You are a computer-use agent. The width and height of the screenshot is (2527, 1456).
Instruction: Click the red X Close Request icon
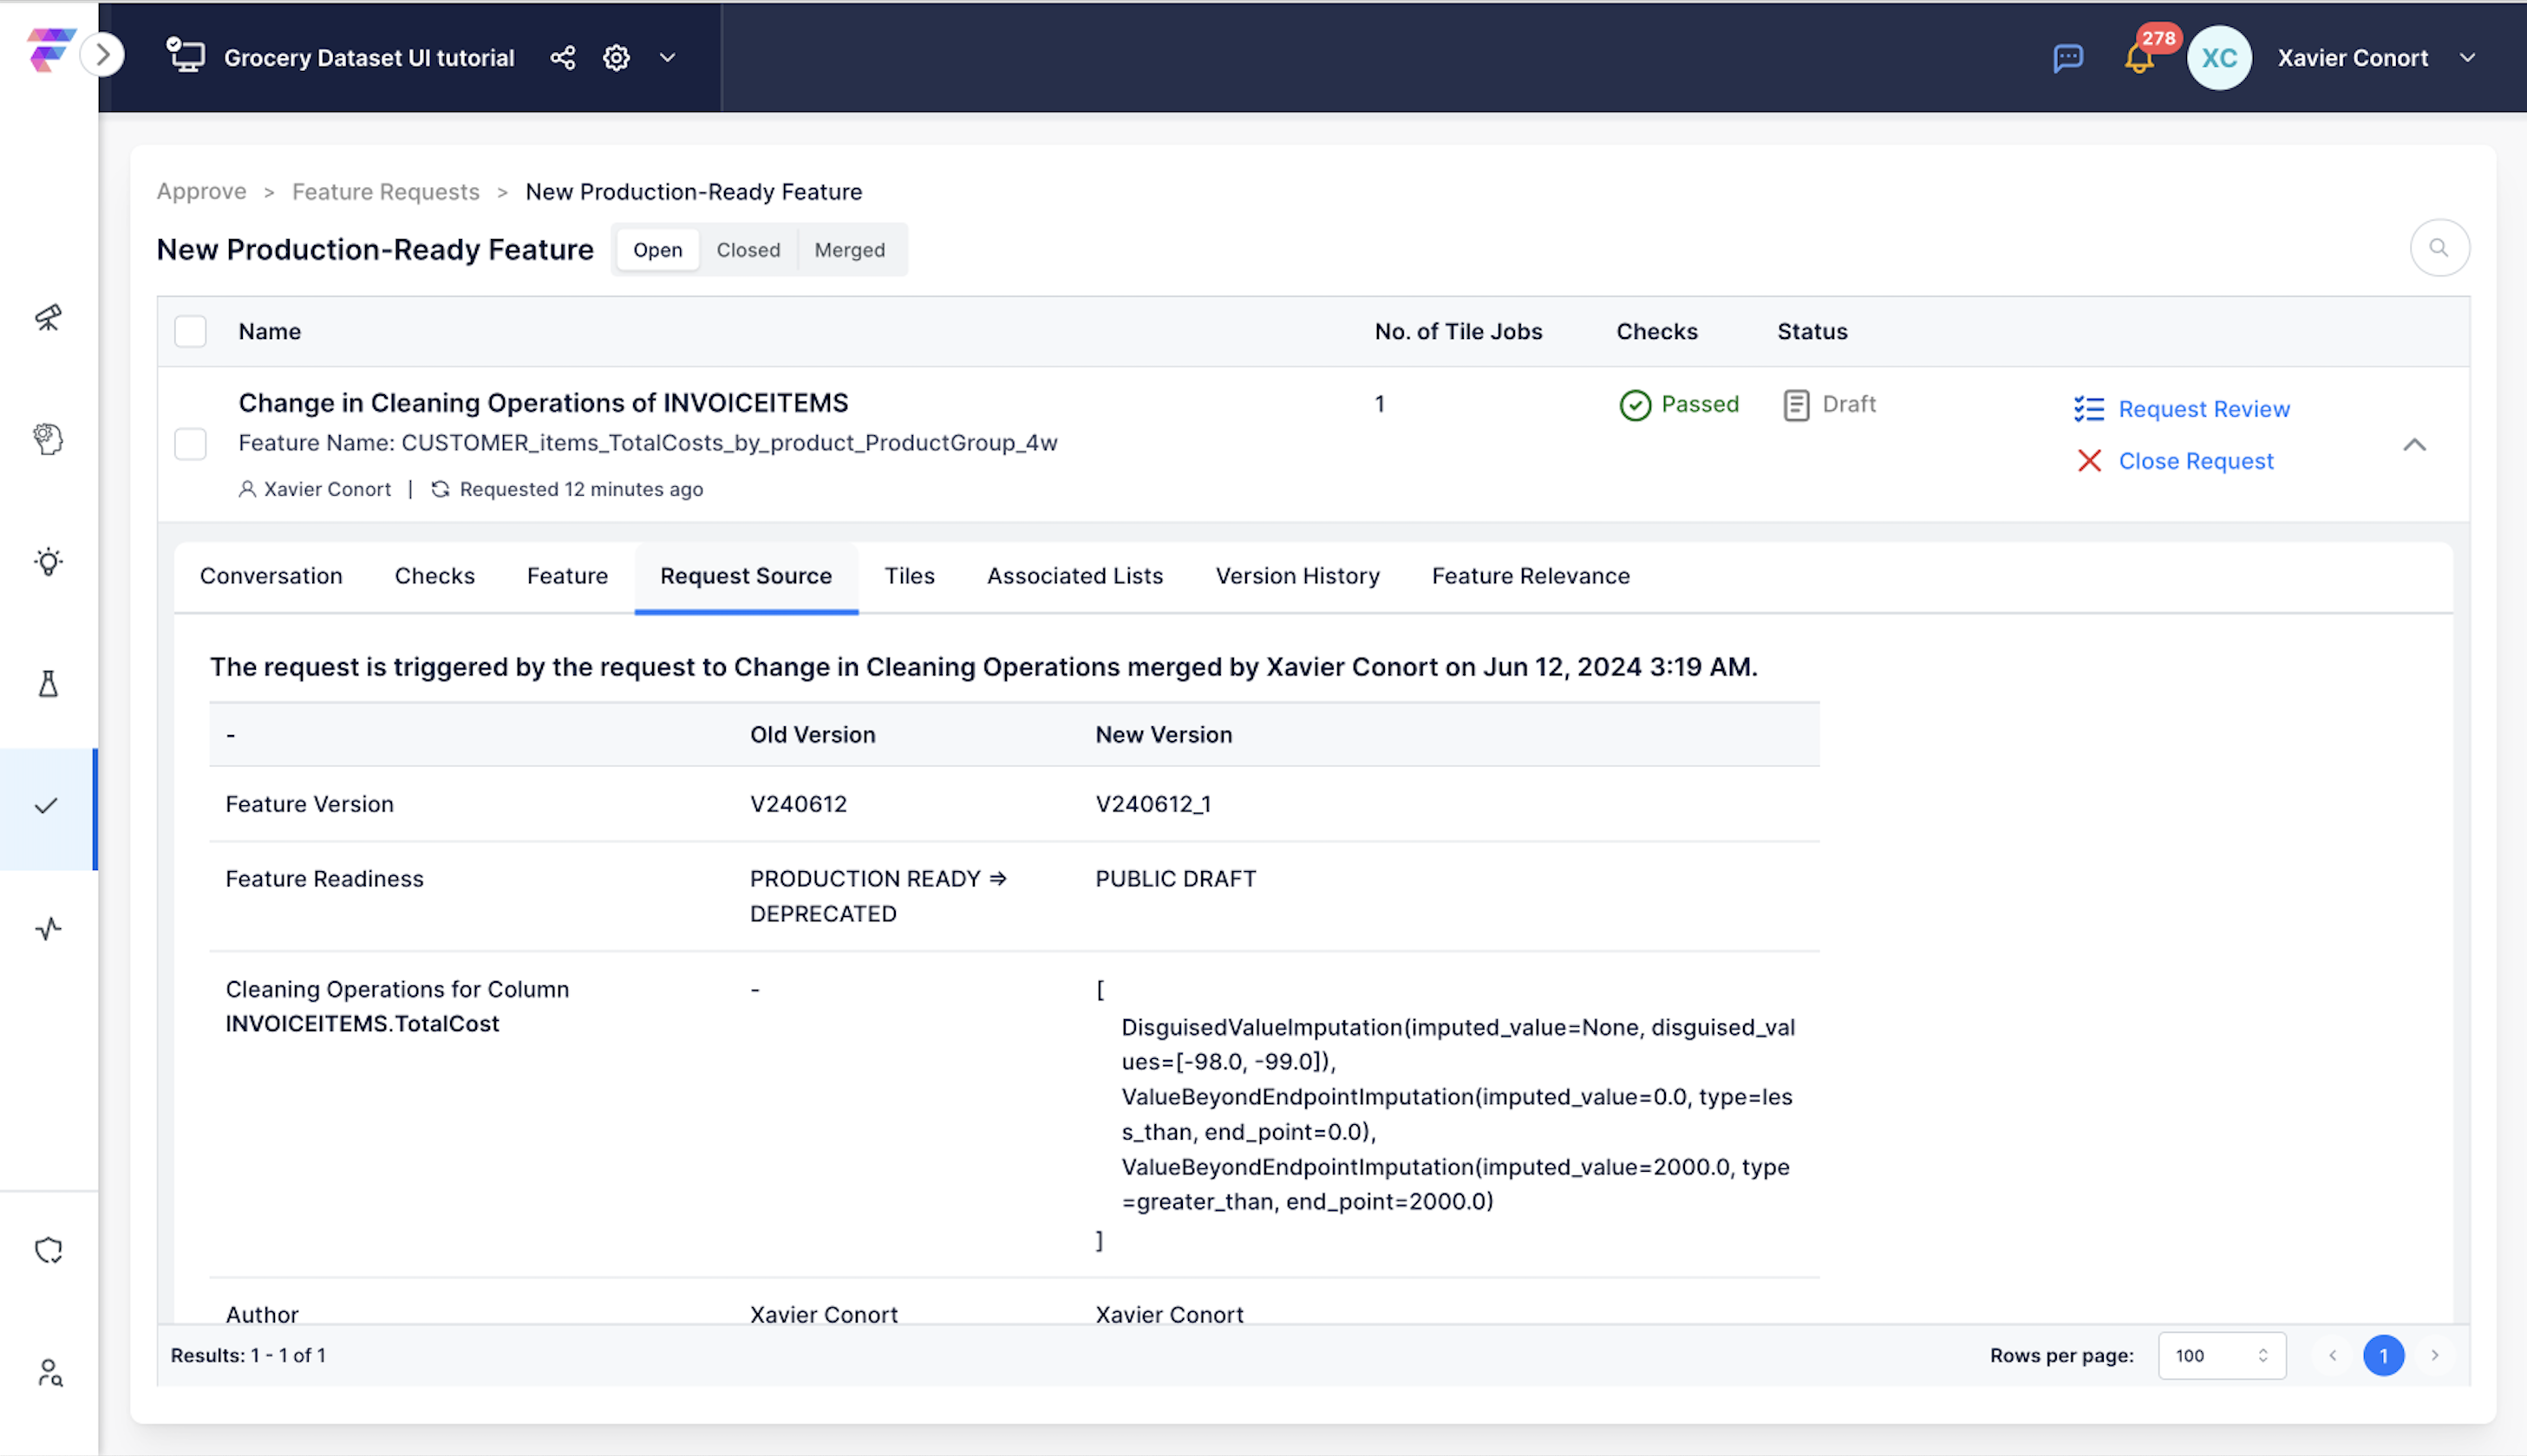[x=2089, y=461]
